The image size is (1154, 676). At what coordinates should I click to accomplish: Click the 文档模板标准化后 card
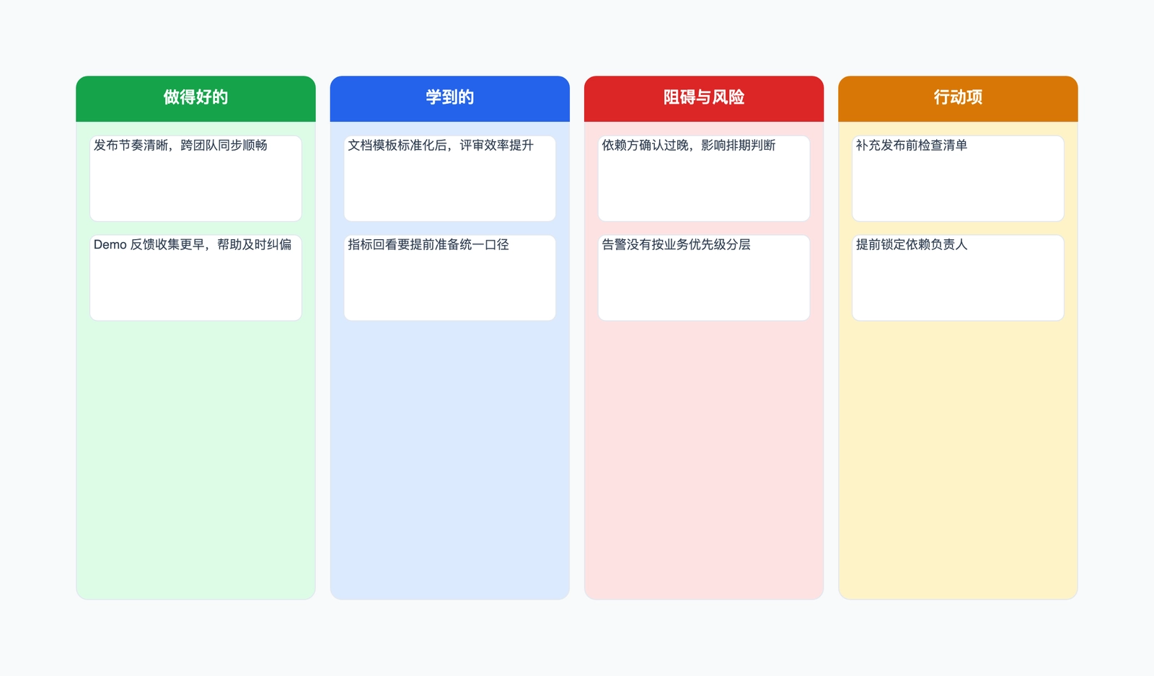click(449, 178)
